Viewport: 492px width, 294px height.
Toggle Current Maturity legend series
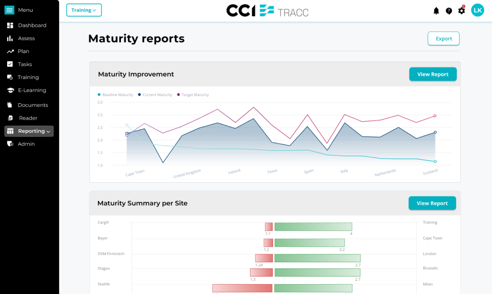pyautogui.click(x=155, y=95)
